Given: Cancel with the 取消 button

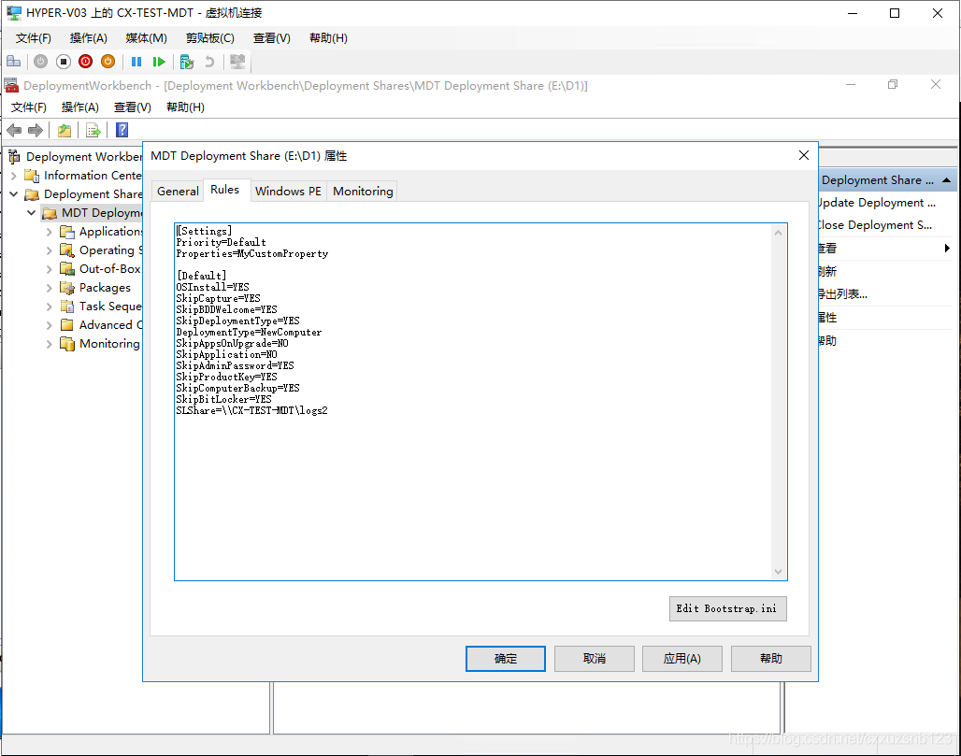Looking at the screenshot, I should point(594,659).
